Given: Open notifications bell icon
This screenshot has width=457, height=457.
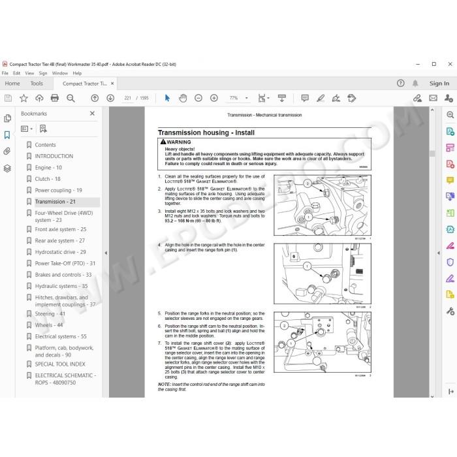Looking at the screenshot, I should point(415,84).
